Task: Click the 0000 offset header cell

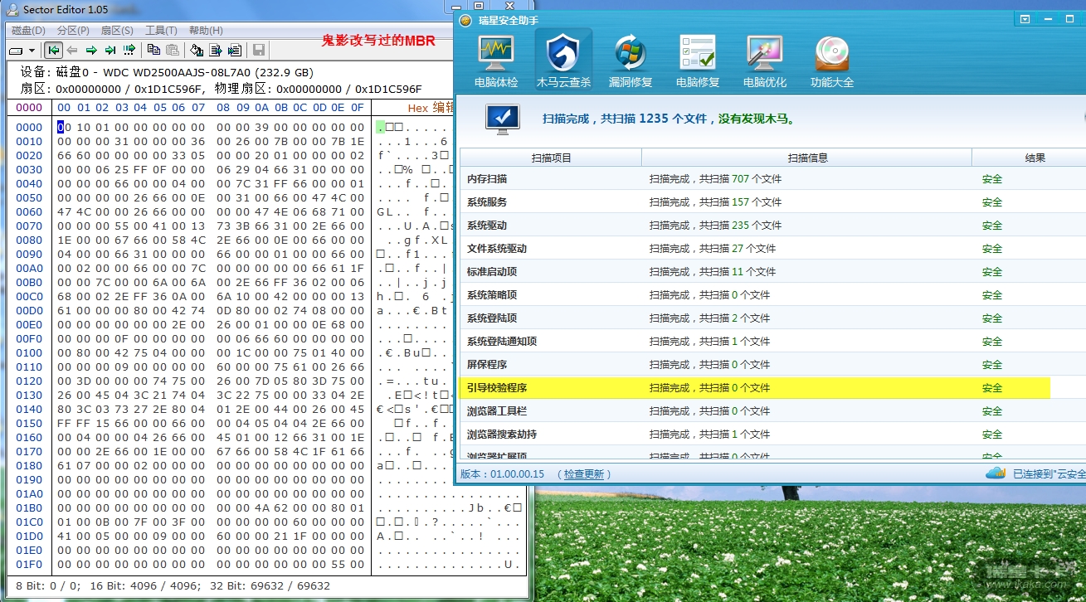Action: click(29, 108)
